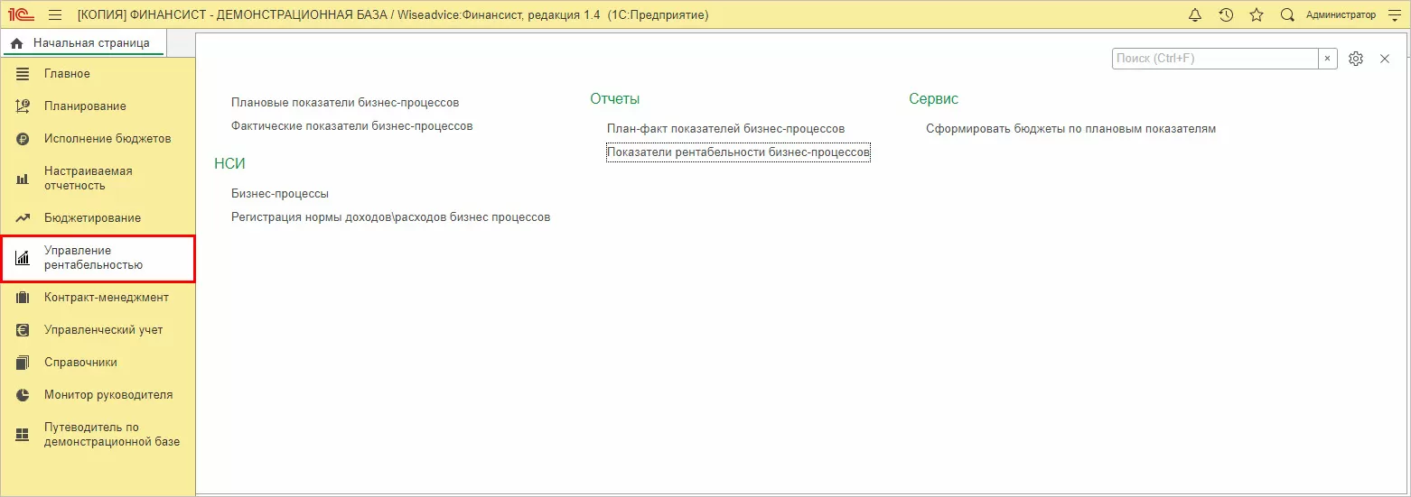Click the home icon on Начальная страница

tap(16, 43)
